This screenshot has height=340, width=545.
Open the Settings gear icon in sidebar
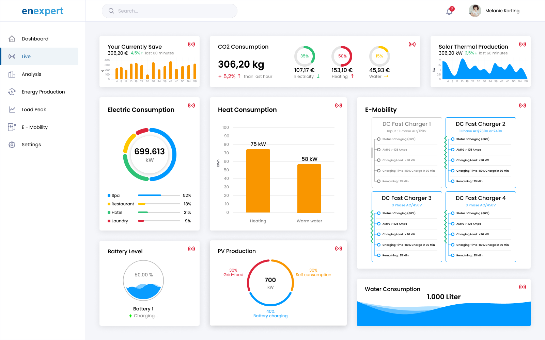[x=12, y=144]
